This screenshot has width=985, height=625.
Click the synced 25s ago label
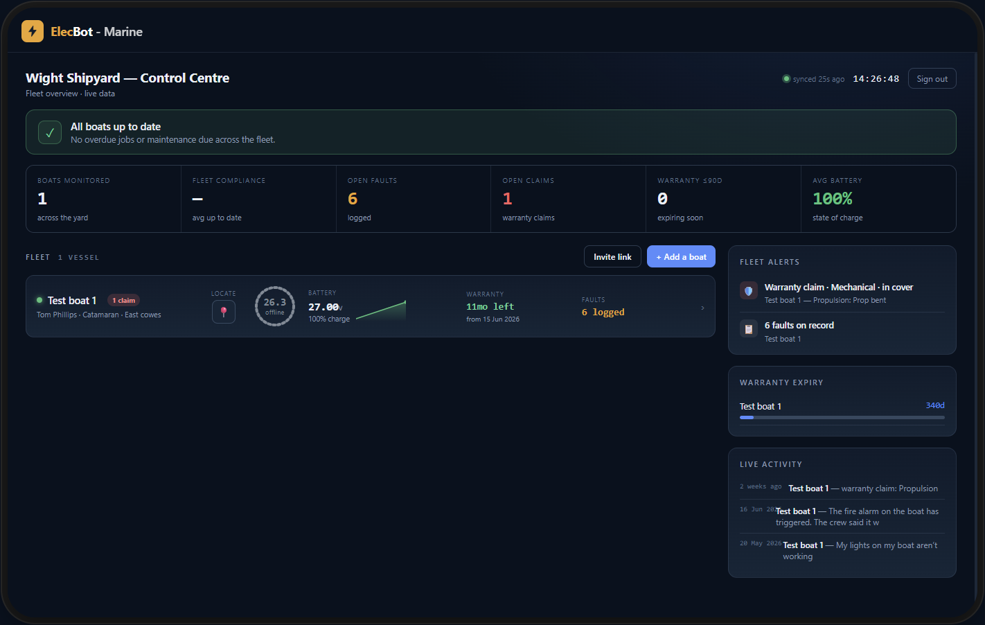pyautogui.click(x=819, y=79)
